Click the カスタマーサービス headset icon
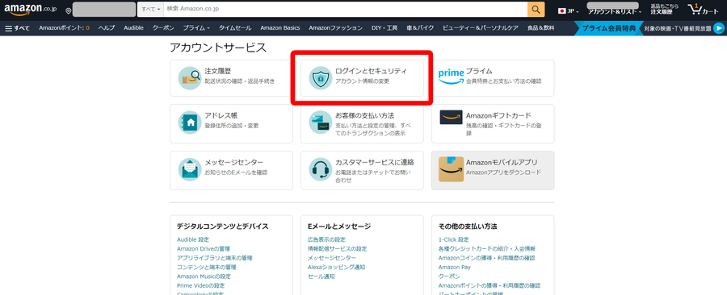 tap(321, 169)
